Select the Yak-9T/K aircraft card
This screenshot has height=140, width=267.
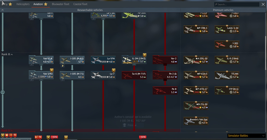point(41,60)
